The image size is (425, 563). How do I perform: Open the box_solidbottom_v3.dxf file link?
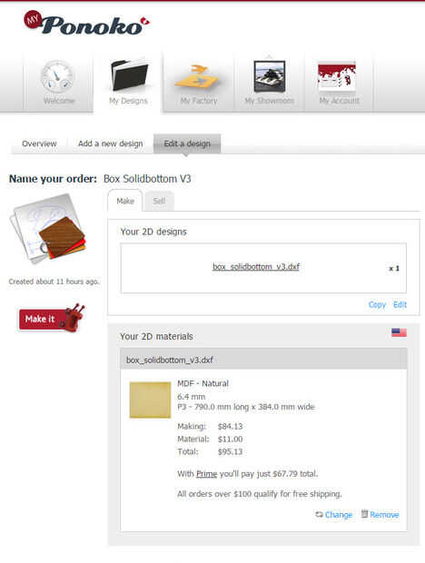pyautogui.click(x=256, y=267)
